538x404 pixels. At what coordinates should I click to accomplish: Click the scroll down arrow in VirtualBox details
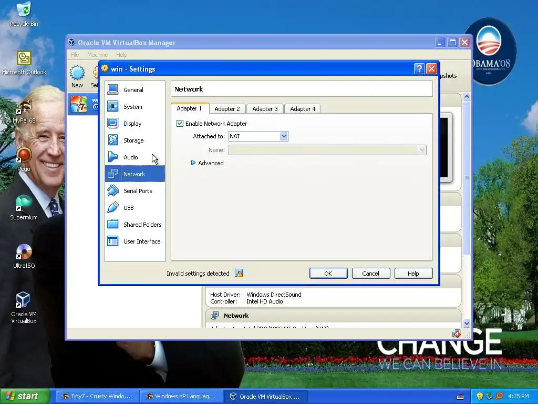[467, 323]
